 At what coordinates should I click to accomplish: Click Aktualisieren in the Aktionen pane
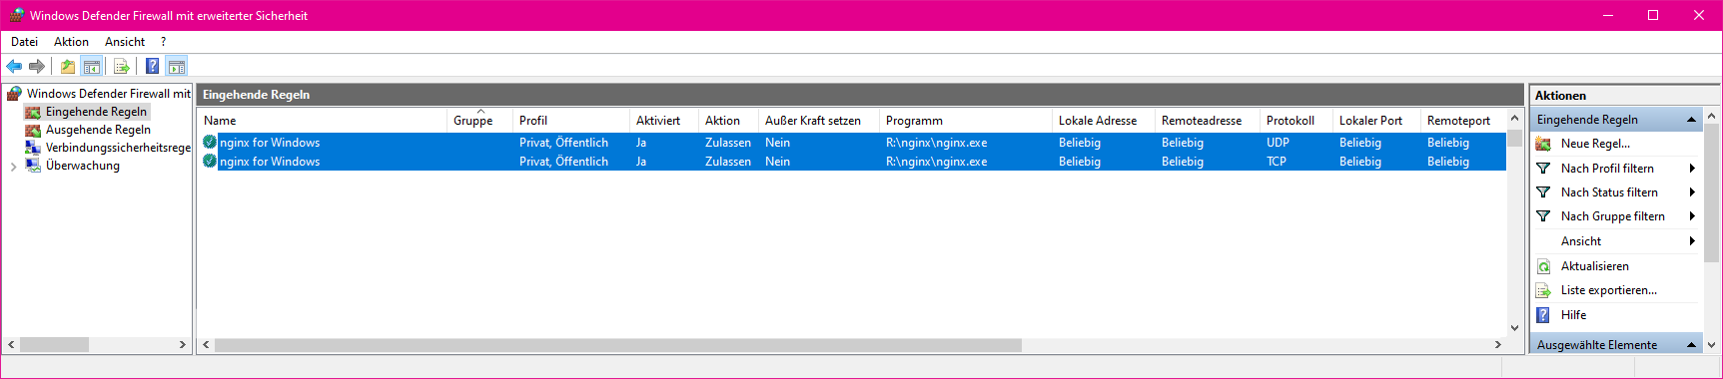tap(1594, 266)
